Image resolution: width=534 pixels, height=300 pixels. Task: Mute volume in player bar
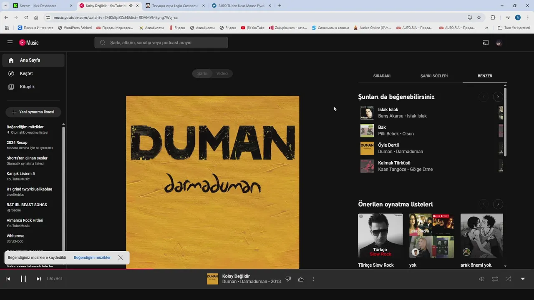pos(481,279)
